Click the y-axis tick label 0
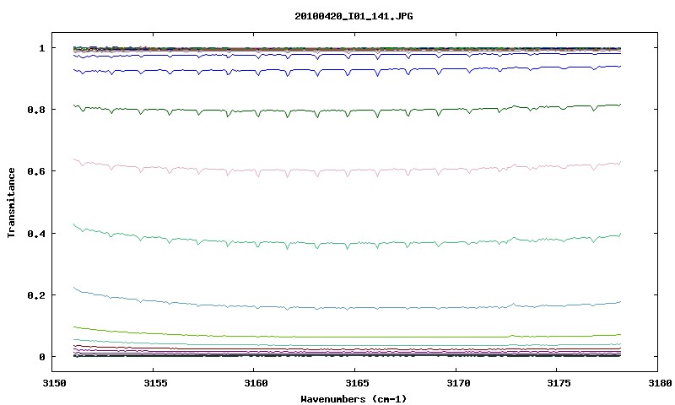The image size is (675, 405). pyautogui.click(x=41, y=357)
